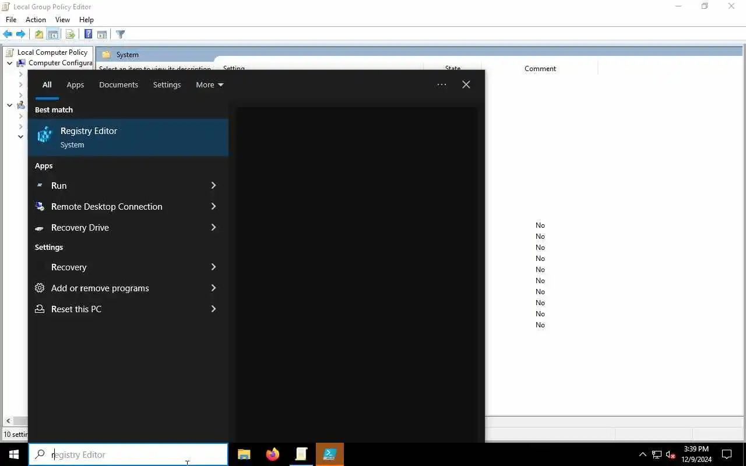Expand the Reset this PC arrow
This screenshot has width=746, height=466.
click(213, 309)
